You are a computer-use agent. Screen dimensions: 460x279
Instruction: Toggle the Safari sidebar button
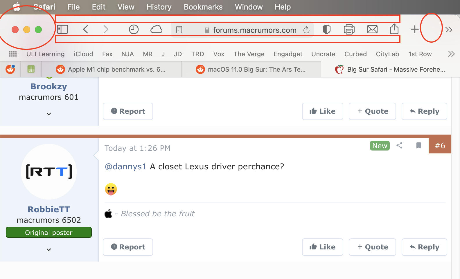[x=62, y=29]
